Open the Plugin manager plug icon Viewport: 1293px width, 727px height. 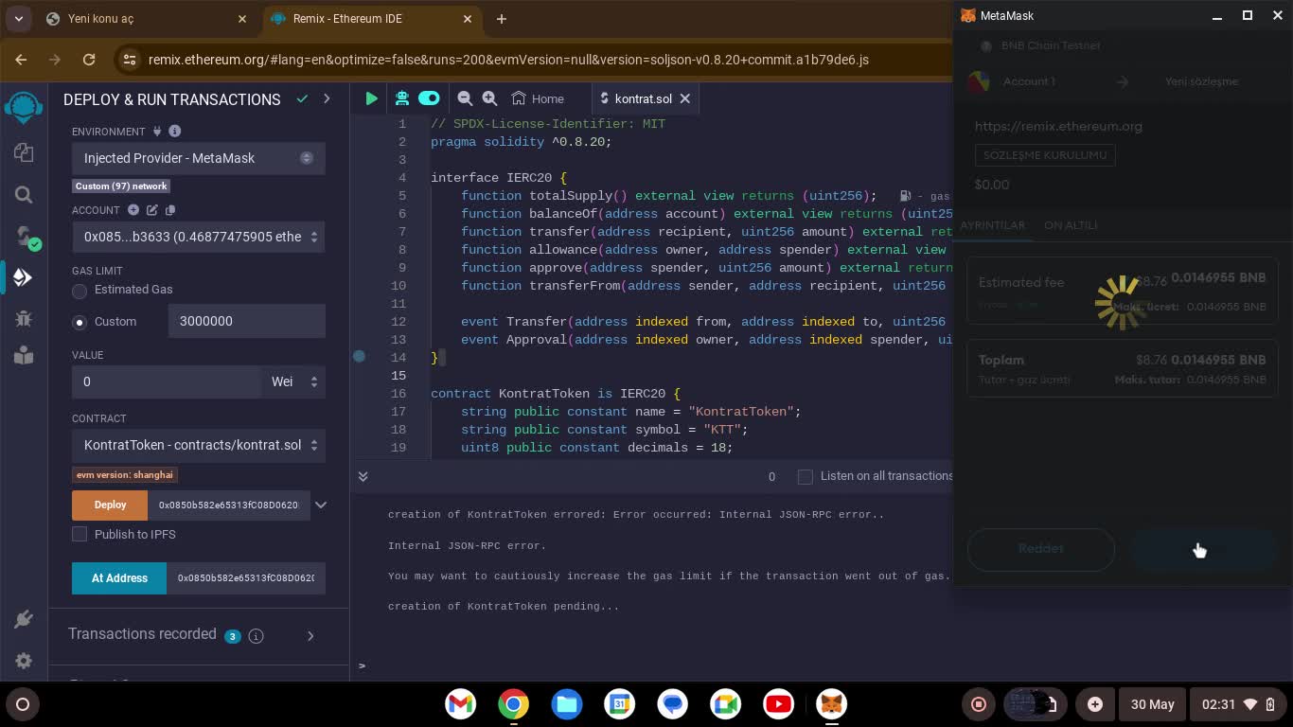tap(24, 619)
